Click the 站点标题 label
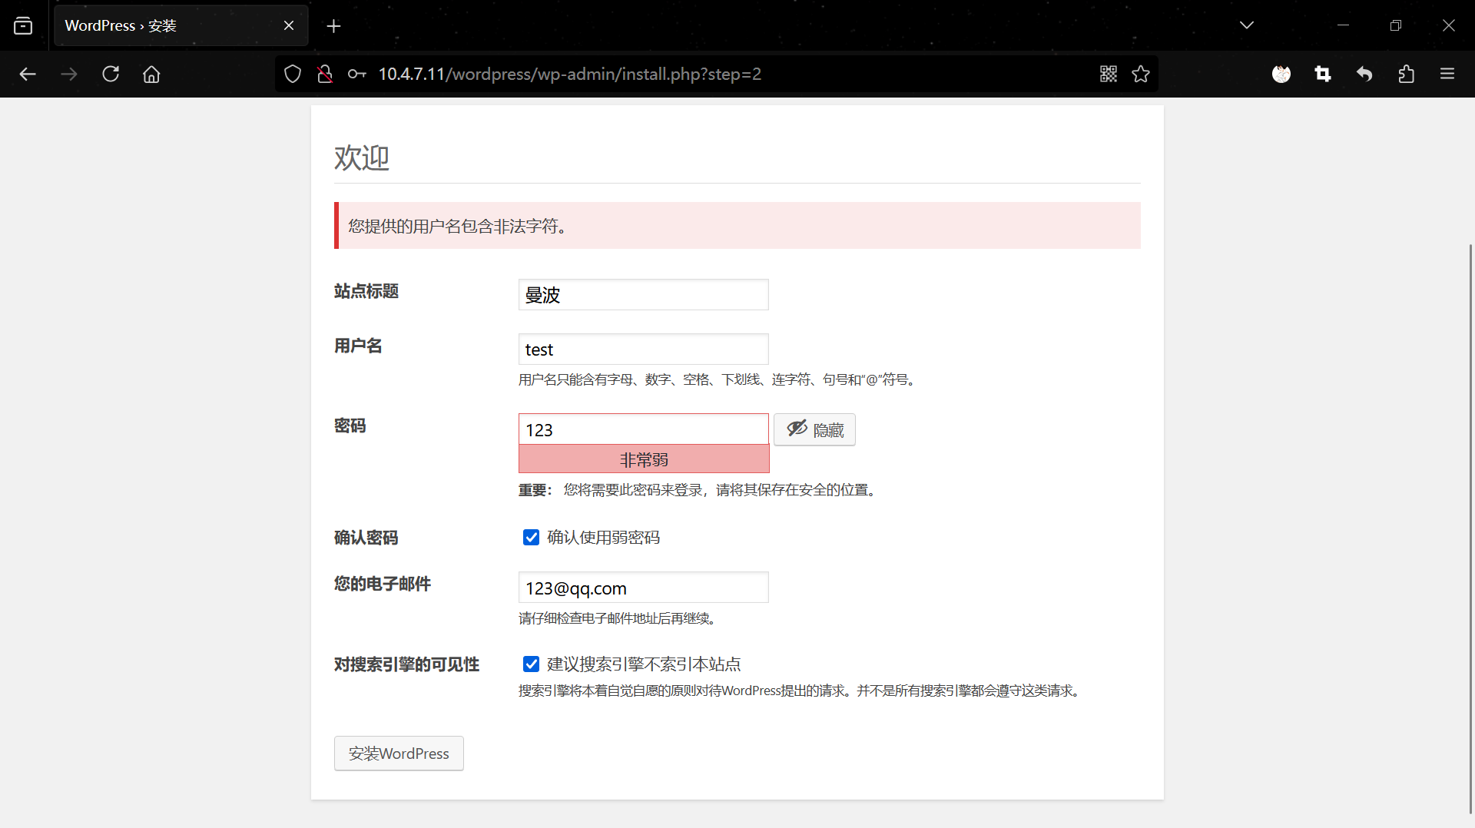The width and height of the screenshot is (1475, 828). point(366,291)
